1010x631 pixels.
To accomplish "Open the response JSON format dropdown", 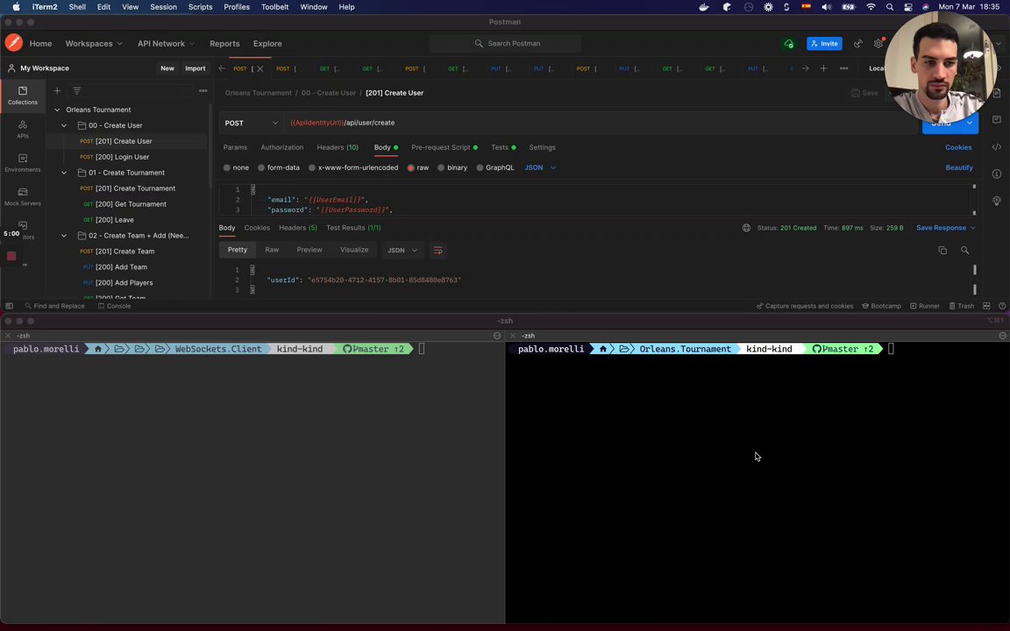I will 402,250.
